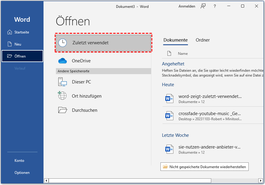Click the Ort hinzufügen globe icon
The height and width of the screenshot is (185, 265).
(x=62, y=96)
